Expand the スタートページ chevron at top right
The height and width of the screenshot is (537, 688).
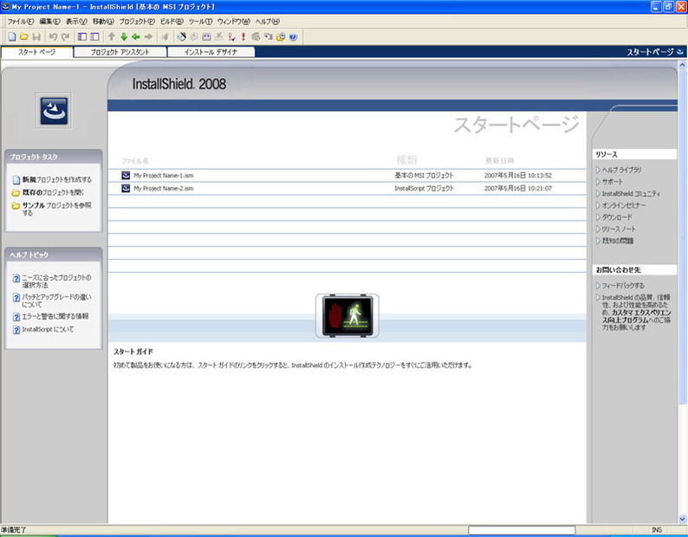(x=680, y=52)
